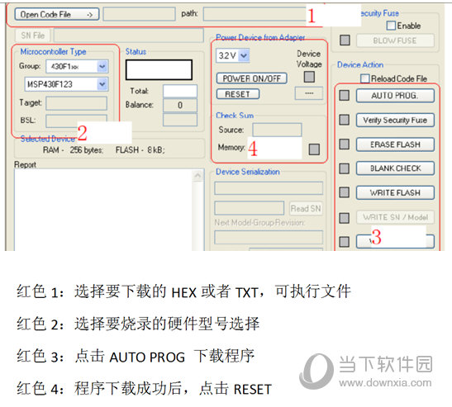The width and height of the screenshot is (452, 407).
Task: Click the BSL field
Action: pos(76,121)
